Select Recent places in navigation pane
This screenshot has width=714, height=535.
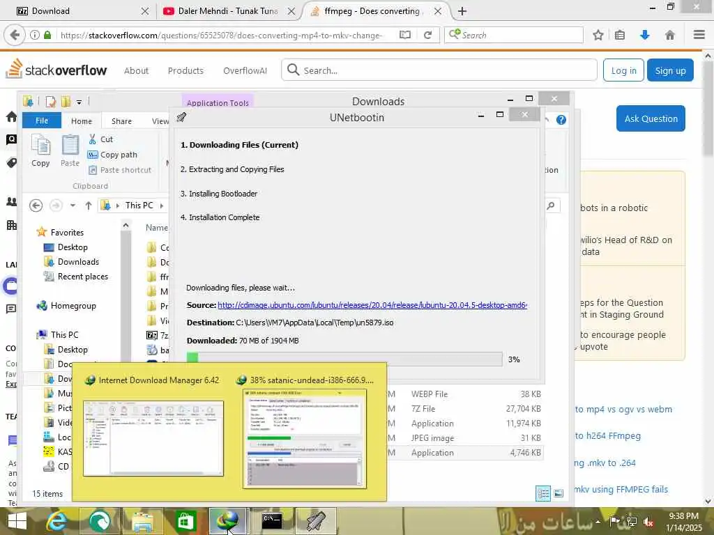point(76,276)
